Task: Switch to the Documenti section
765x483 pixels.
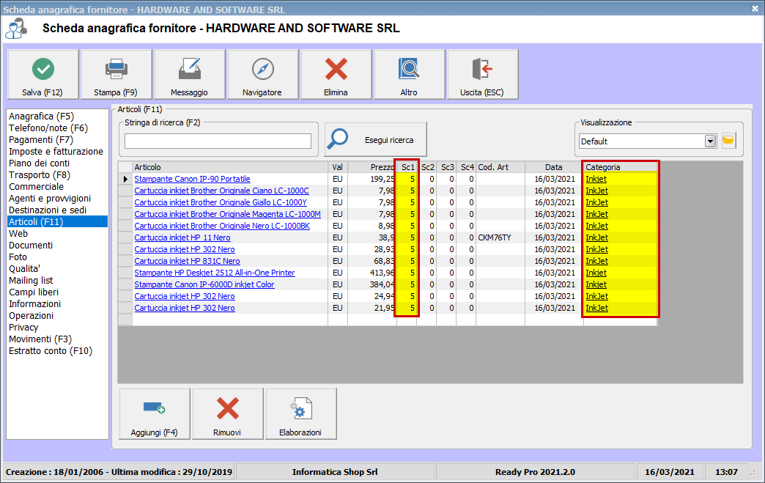Action: click(31, 245)
